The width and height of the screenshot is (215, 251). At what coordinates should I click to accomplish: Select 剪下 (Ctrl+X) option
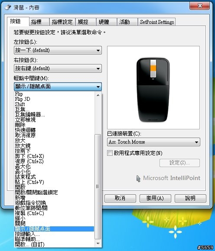click(54, 156)
